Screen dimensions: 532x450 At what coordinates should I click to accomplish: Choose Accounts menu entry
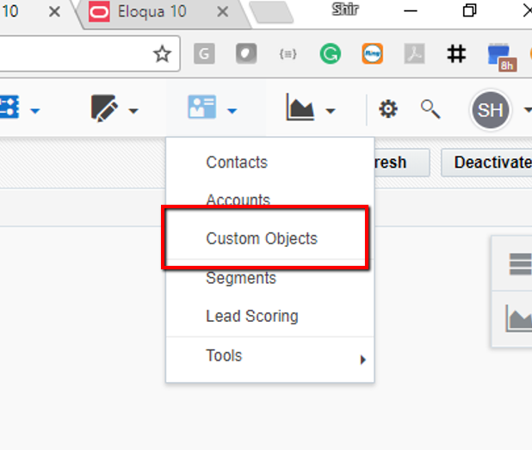[238, 200]
